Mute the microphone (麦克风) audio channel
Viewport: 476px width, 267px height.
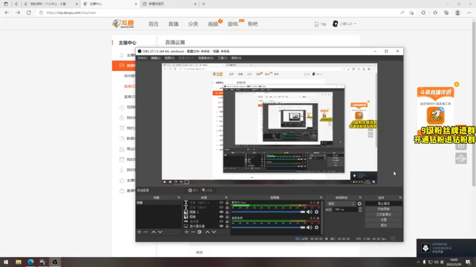(309, 212)
